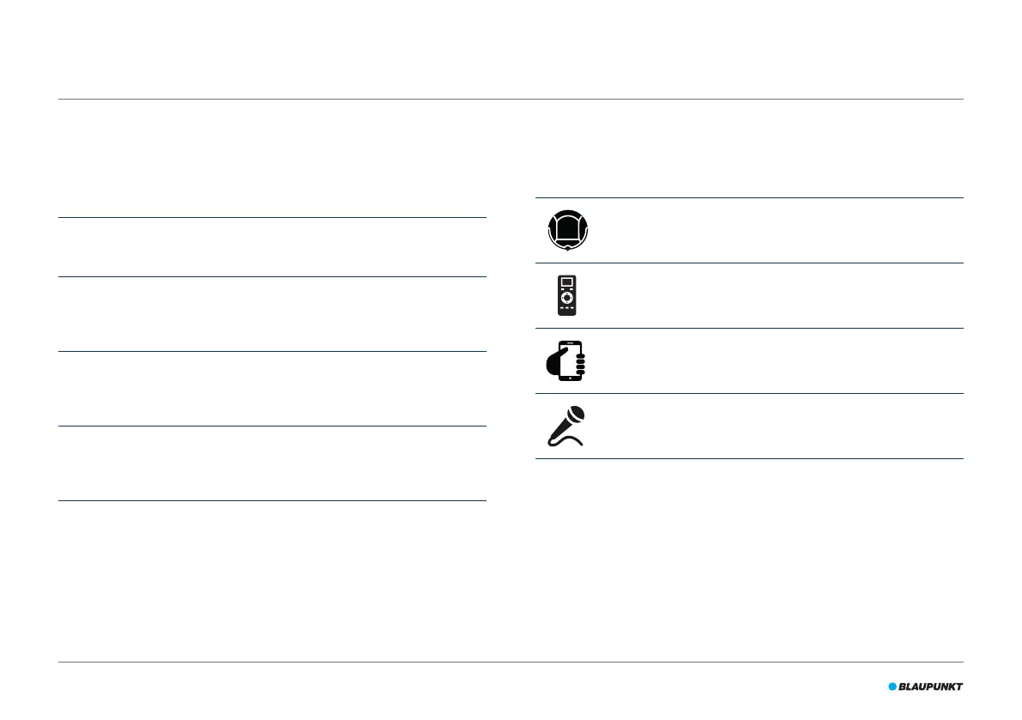Screen dimensions: 1022x720
Task: Click the hand holding smartphone icon
Action: (x=565, y=360)
